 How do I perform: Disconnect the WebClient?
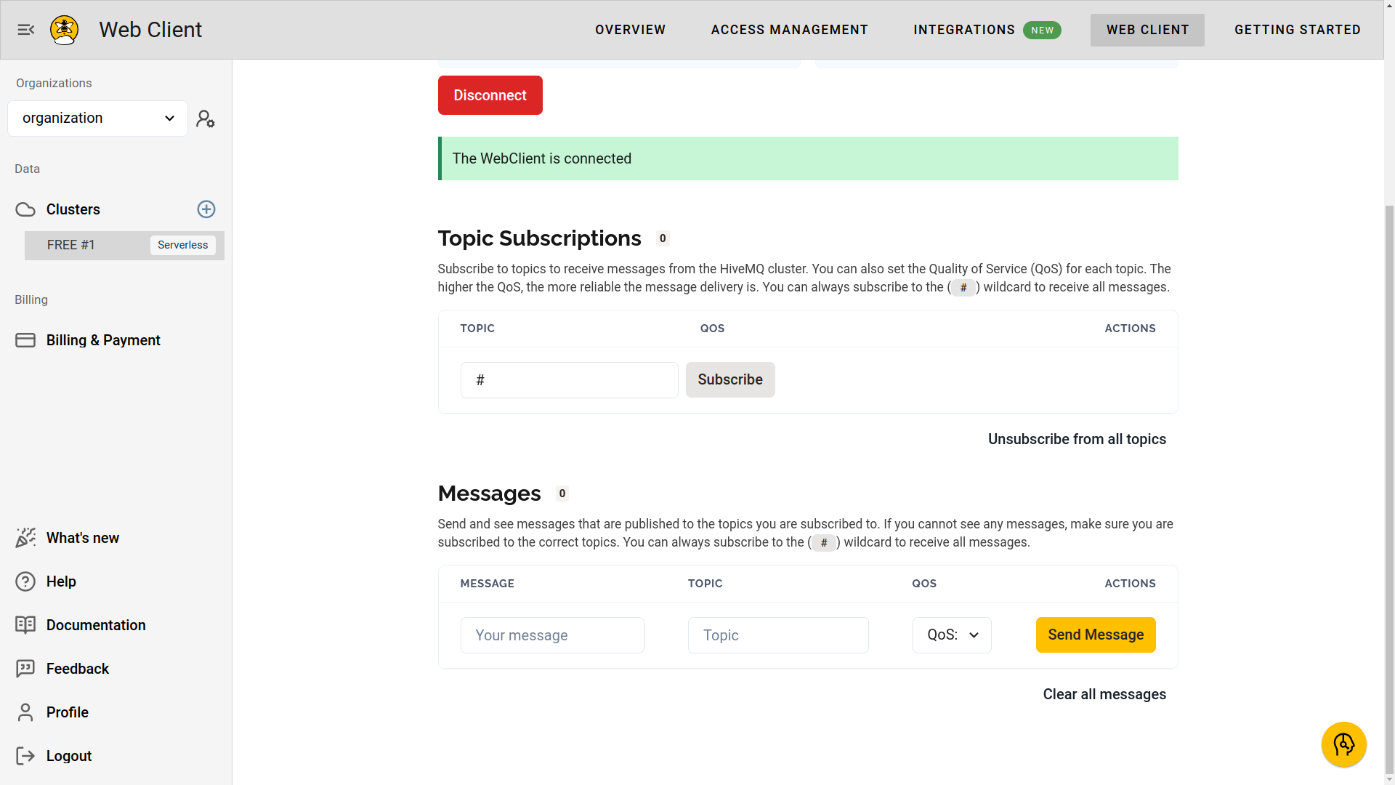click(490, 95)
